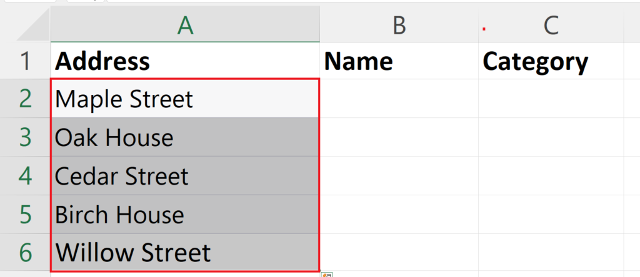Select the Cedar Street cell
Image resolution: width=640 pixels, height=277 pixels.
(185, 176)
